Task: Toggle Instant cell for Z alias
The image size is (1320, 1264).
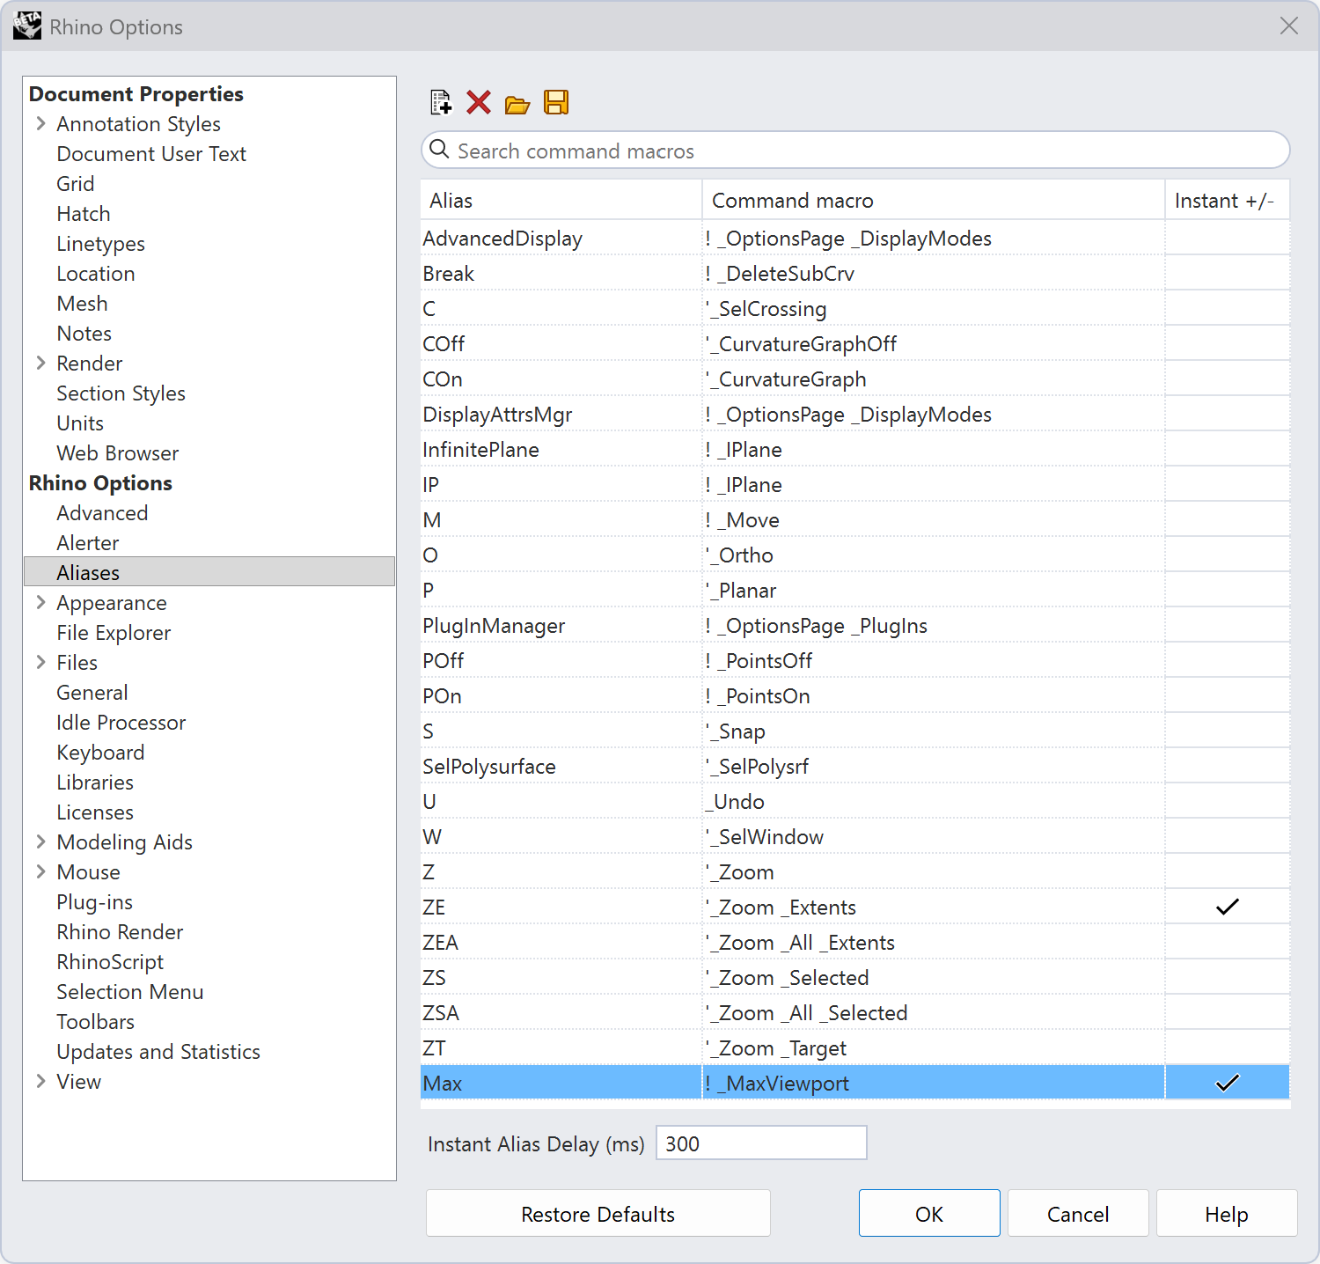Action: pos(1228,871)
